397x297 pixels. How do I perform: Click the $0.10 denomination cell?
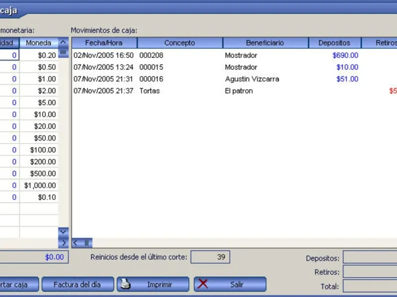(x=39, y=197)
